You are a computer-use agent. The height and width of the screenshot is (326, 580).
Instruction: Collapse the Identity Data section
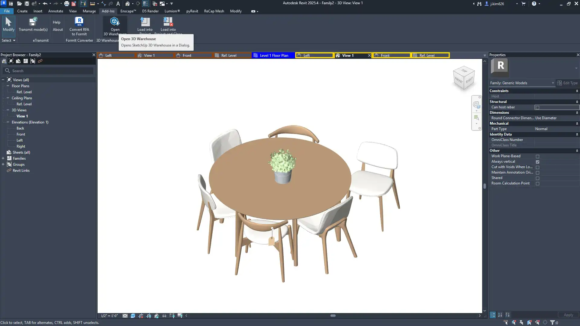[x=577, y=134]
